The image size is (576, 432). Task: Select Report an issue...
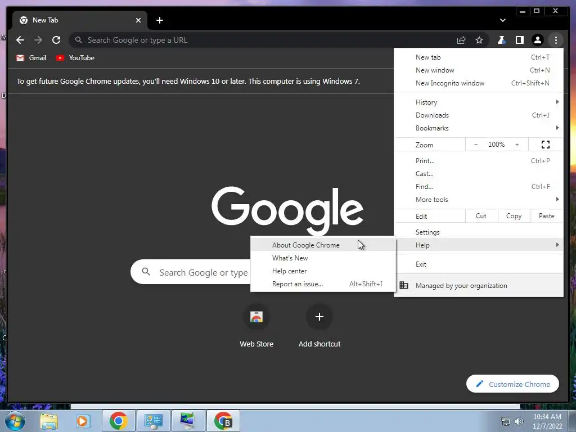[x=323, y=284]
